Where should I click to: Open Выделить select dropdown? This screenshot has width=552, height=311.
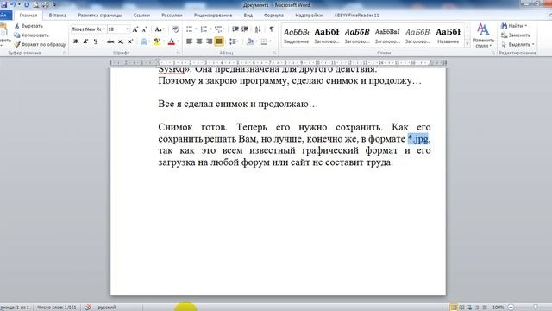click(x=517, y=45)
